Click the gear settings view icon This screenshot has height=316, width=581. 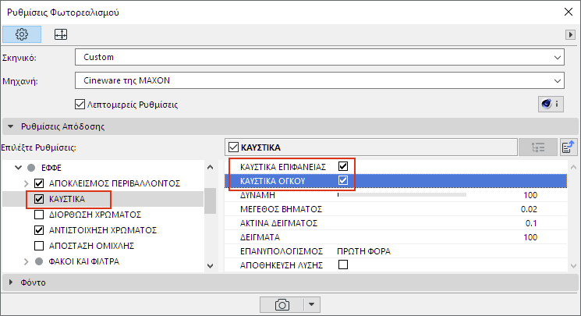click(x=22, y=35)
